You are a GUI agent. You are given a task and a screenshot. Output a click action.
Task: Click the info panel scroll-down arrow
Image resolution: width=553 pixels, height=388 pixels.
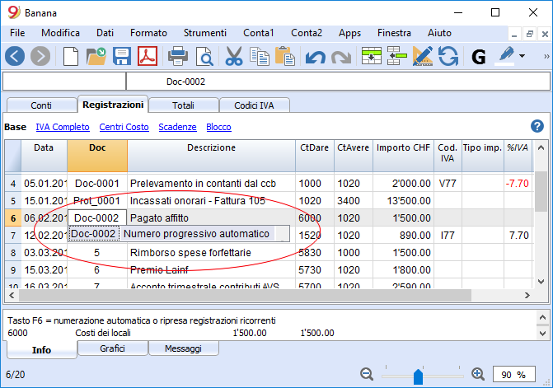(x=542, y=333)
